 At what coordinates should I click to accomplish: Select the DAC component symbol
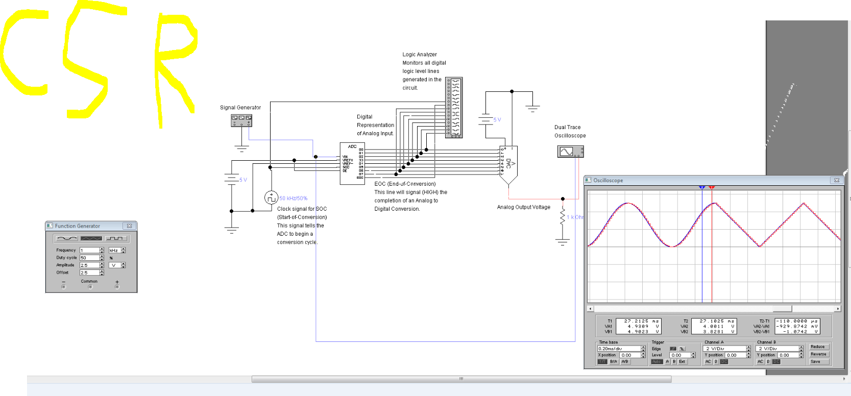coord(508,165)
